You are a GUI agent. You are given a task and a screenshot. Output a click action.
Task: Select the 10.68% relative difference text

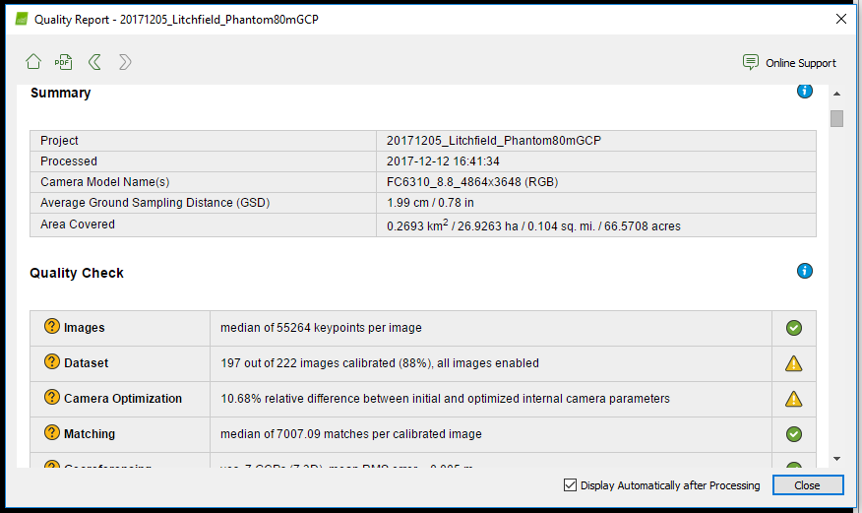pos(445,399)
